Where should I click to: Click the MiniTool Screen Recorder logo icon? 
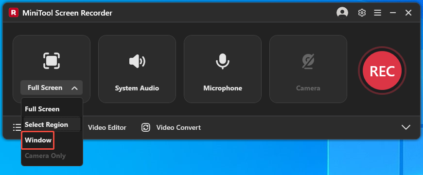[14, 13]
